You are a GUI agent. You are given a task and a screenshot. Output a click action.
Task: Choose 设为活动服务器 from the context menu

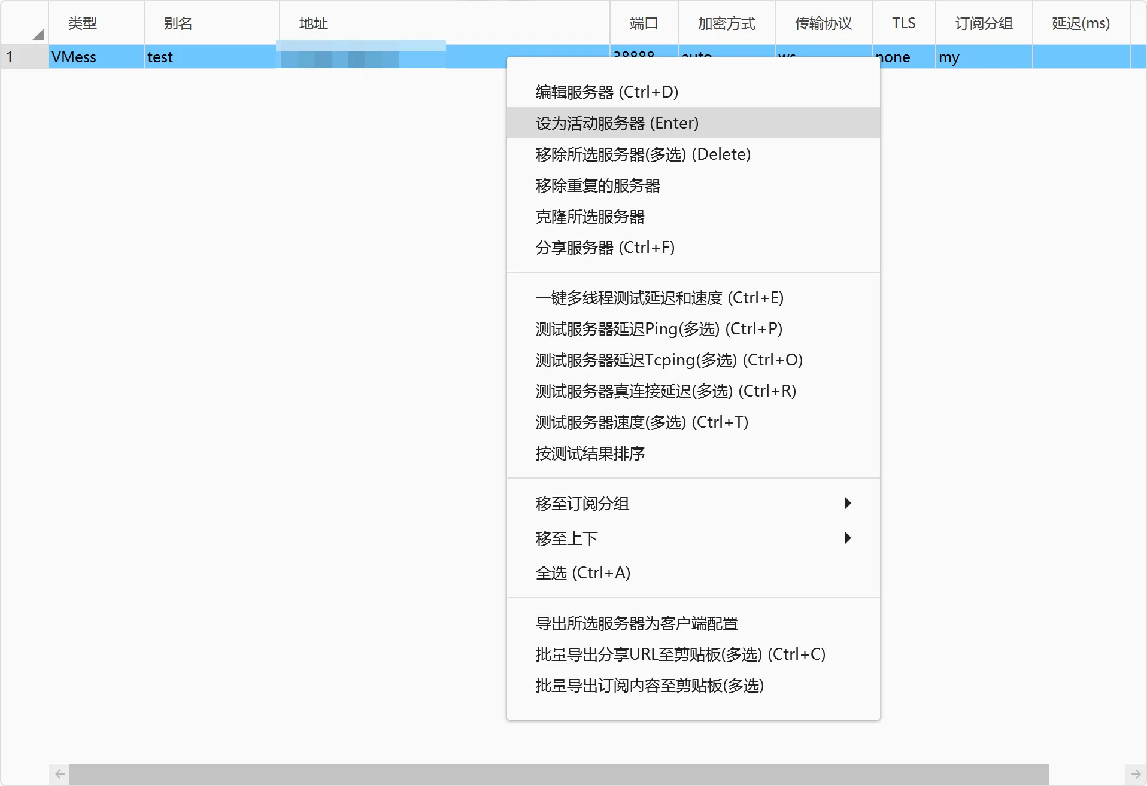[x=617, y=123]
